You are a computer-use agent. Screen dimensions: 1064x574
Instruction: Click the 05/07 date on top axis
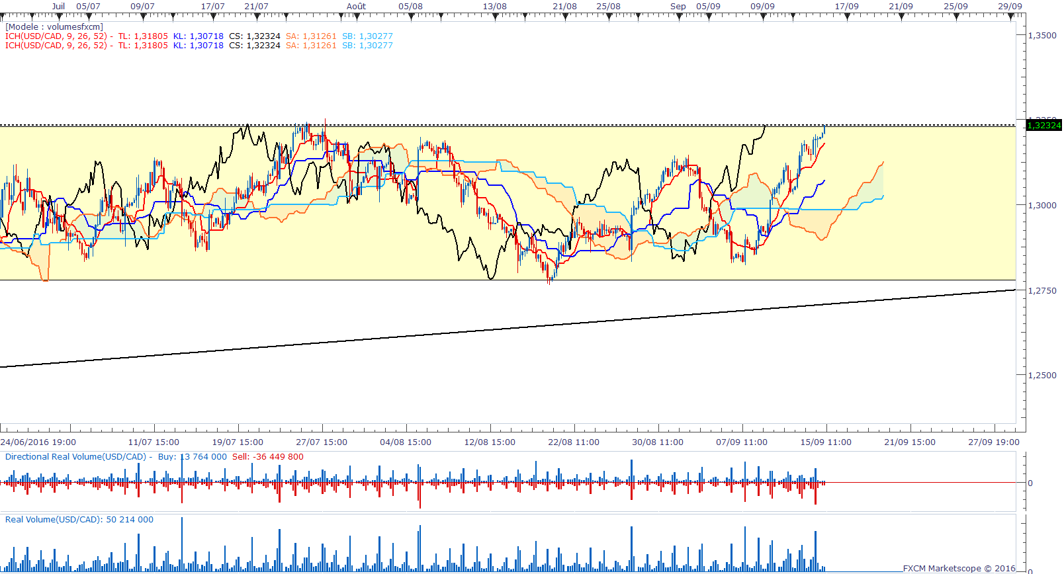[88, 6]
